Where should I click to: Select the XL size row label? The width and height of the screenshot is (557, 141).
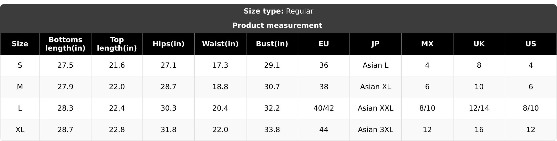point(20,130)
